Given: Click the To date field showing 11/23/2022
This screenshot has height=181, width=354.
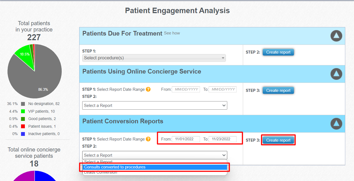Looking at the screenshot, I should click(223, 139).
